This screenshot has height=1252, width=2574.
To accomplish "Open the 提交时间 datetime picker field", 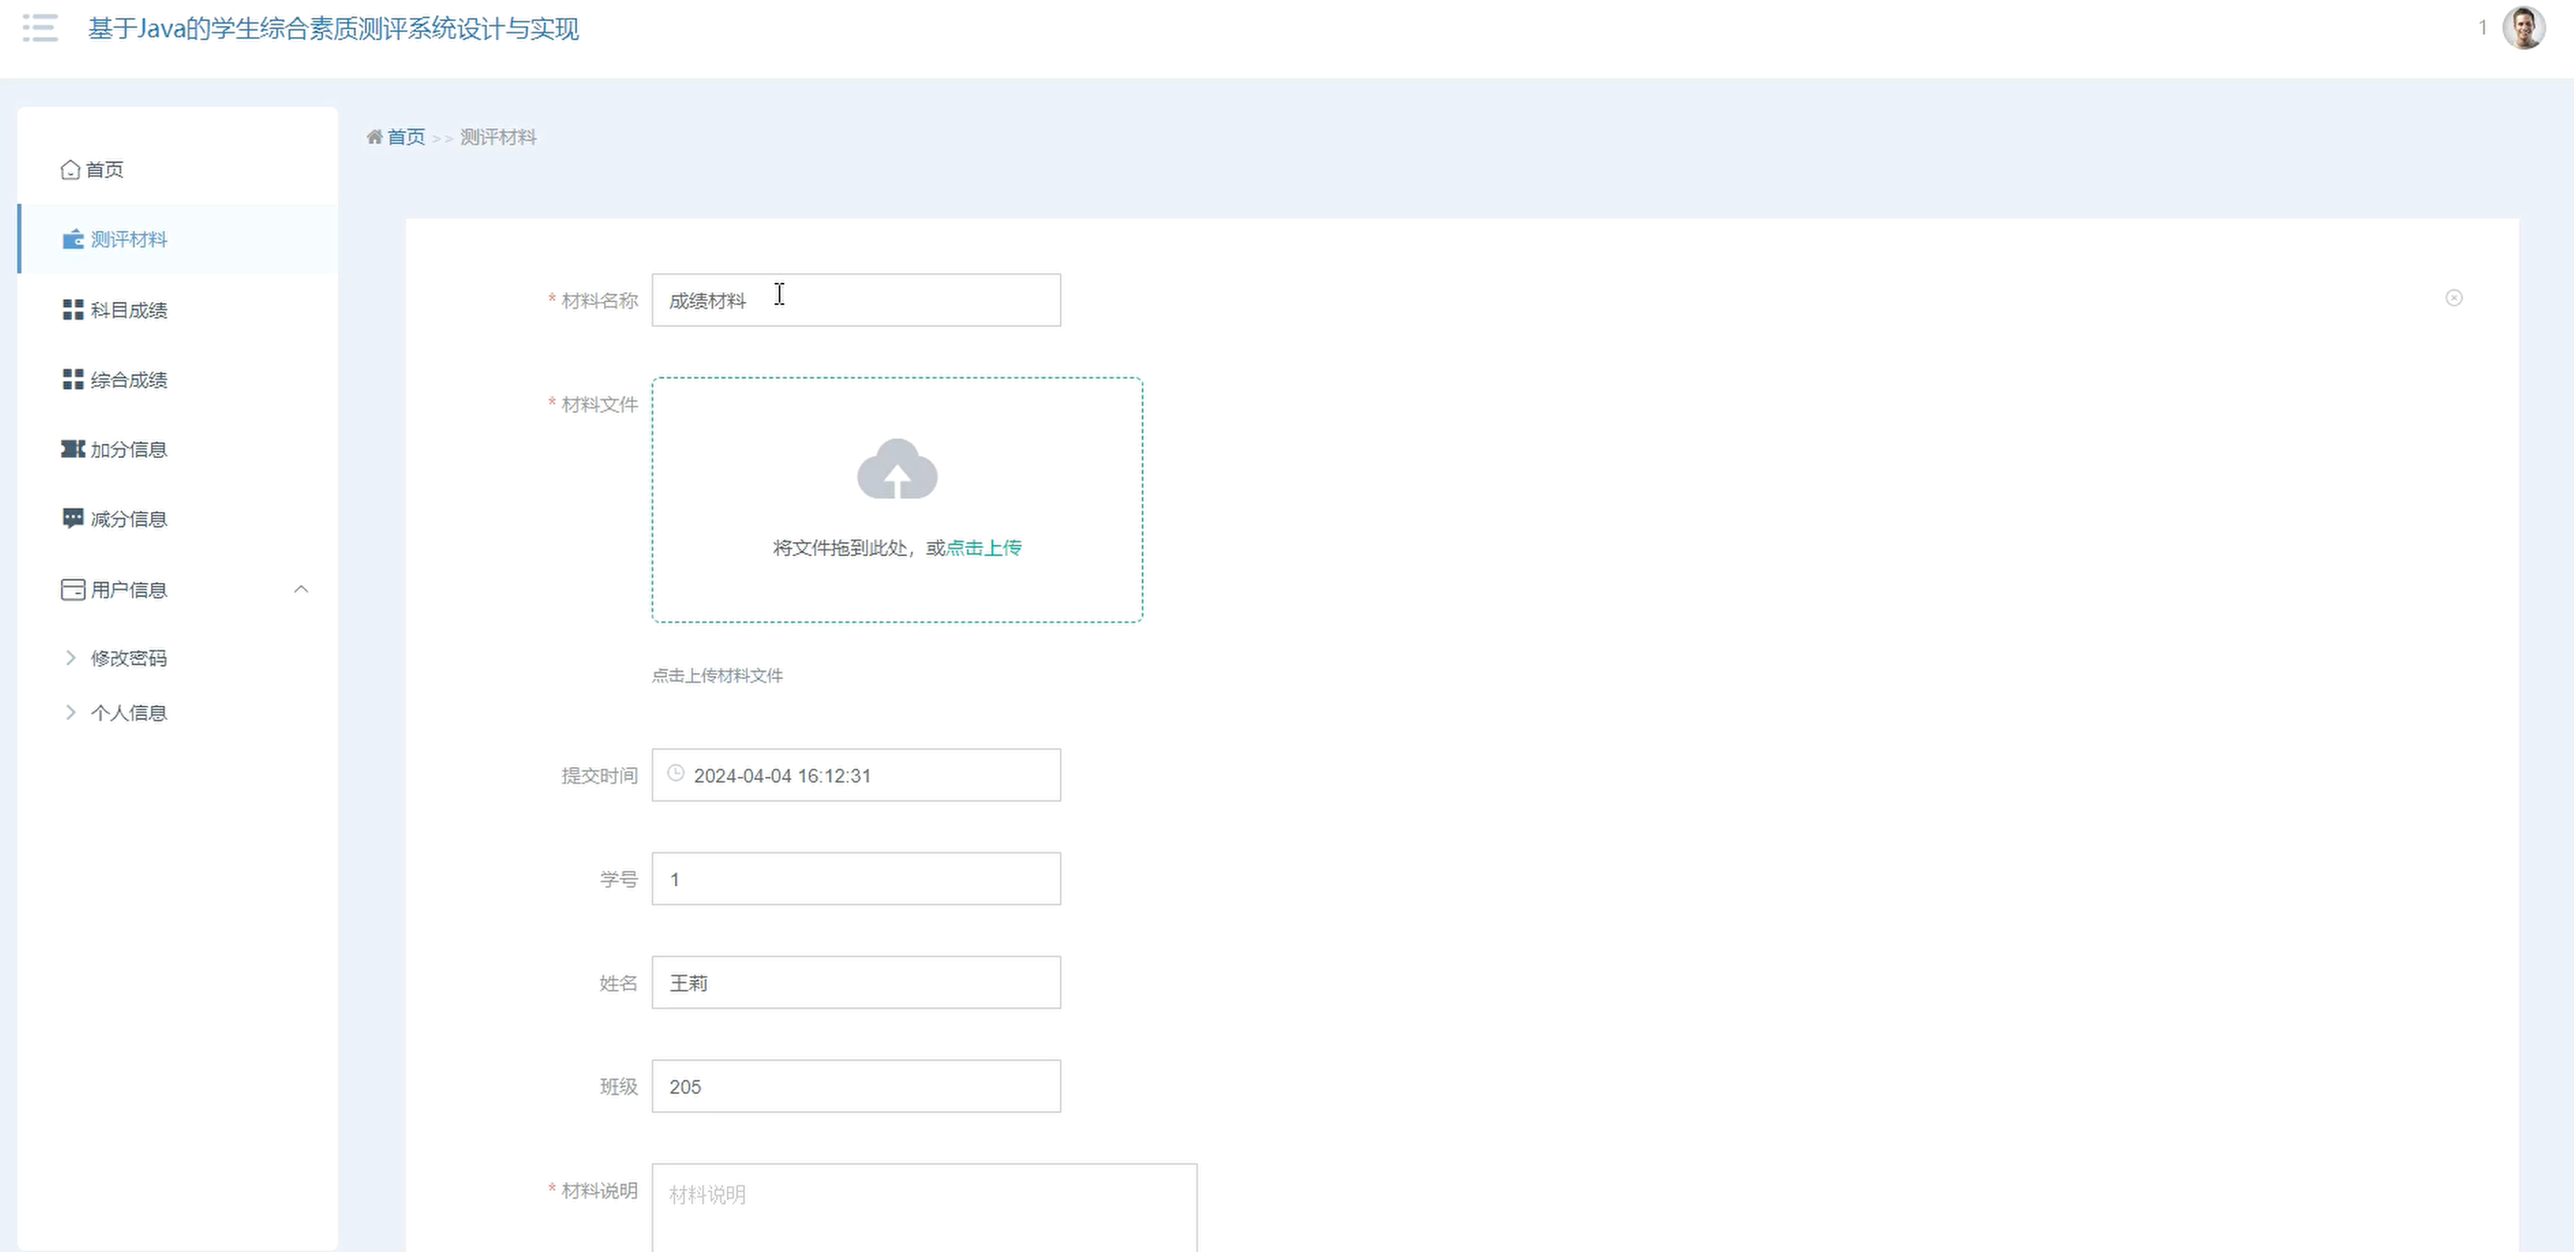I will click(x=856, y=774).
